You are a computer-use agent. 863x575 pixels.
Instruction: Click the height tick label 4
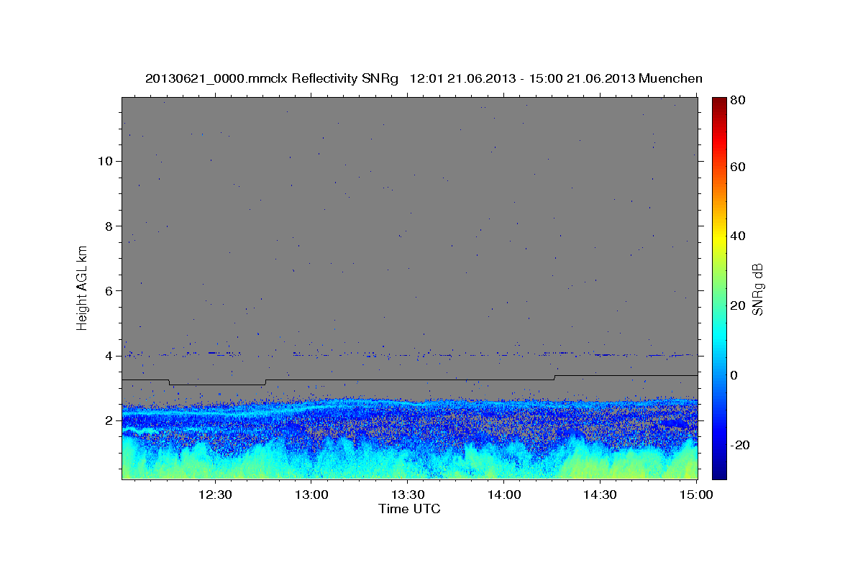coord(107,356)
